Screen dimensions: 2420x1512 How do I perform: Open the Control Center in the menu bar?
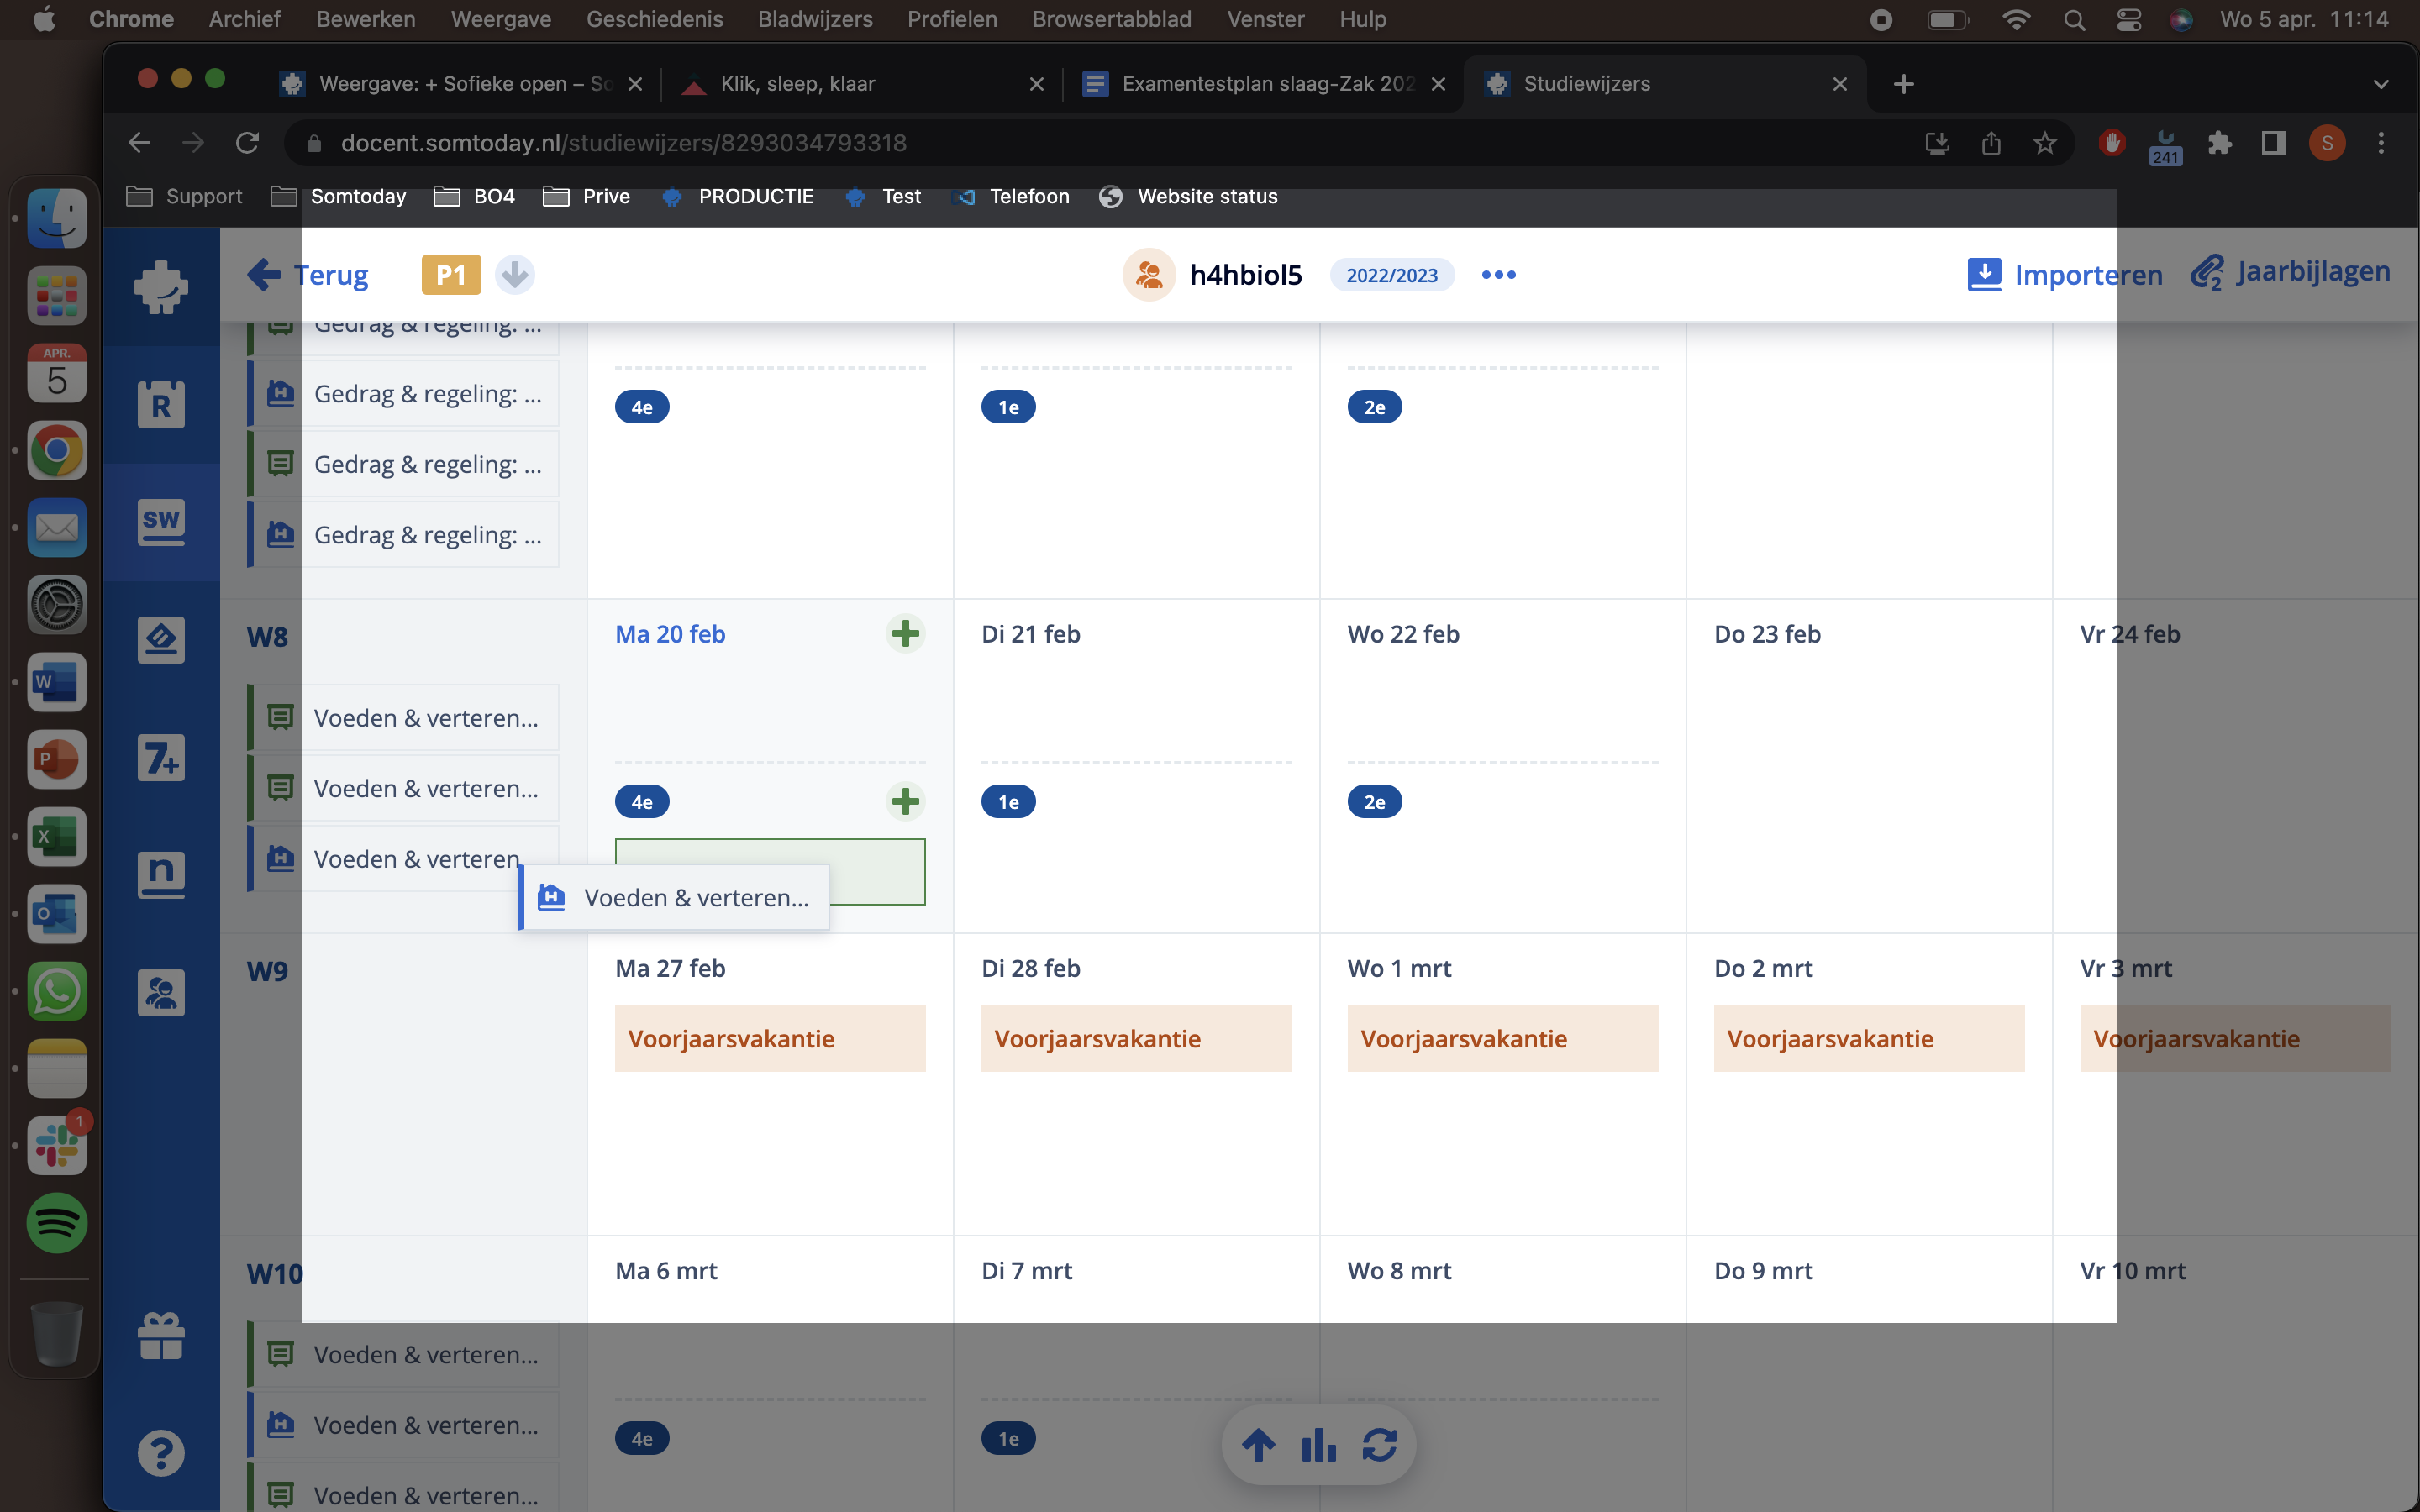(2128, 19)
